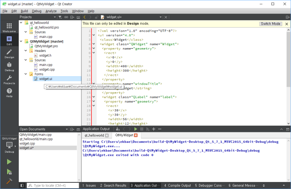Split the Projects pane

(72, 17)
